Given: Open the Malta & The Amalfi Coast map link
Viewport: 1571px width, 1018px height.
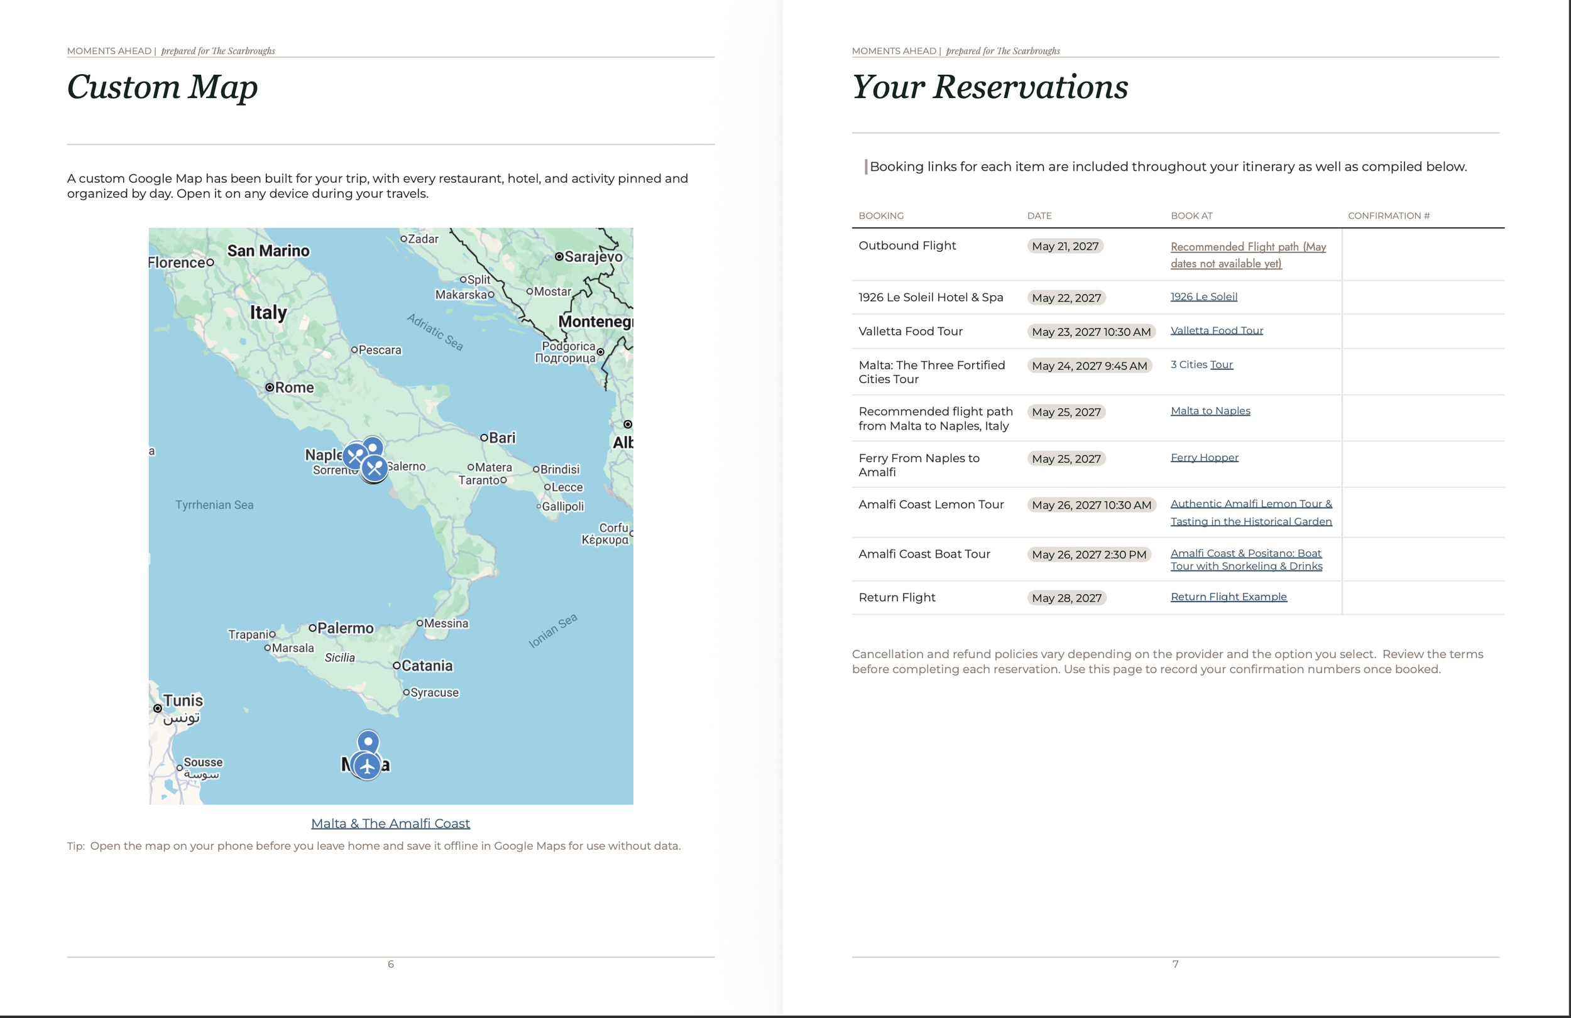Looking at the screenshot, I should pyautogui.click(x=391, y=823).
